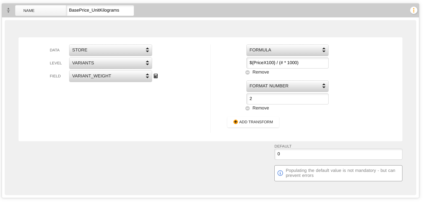Open the LEVEL dropdown showing VARIANTS
Image resolution: width=424 pixels, height=202 pixels.
pos(111,63)
